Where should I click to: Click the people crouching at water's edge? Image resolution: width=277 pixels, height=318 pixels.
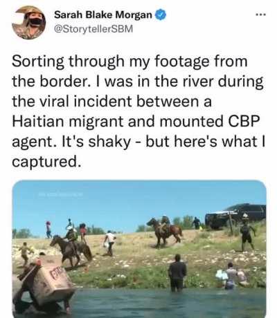(x=233, y=276)
